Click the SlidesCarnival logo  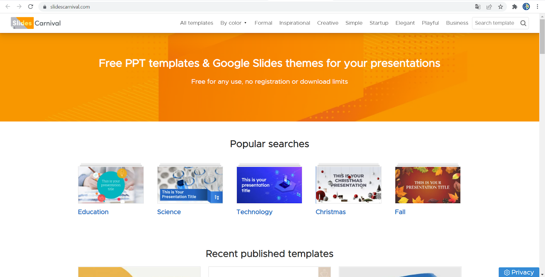coord(36,23)
